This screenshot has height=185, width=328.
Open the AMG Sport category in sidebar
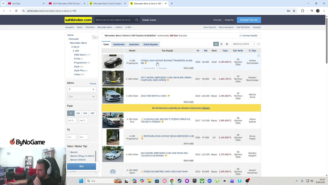pos(80,55)
